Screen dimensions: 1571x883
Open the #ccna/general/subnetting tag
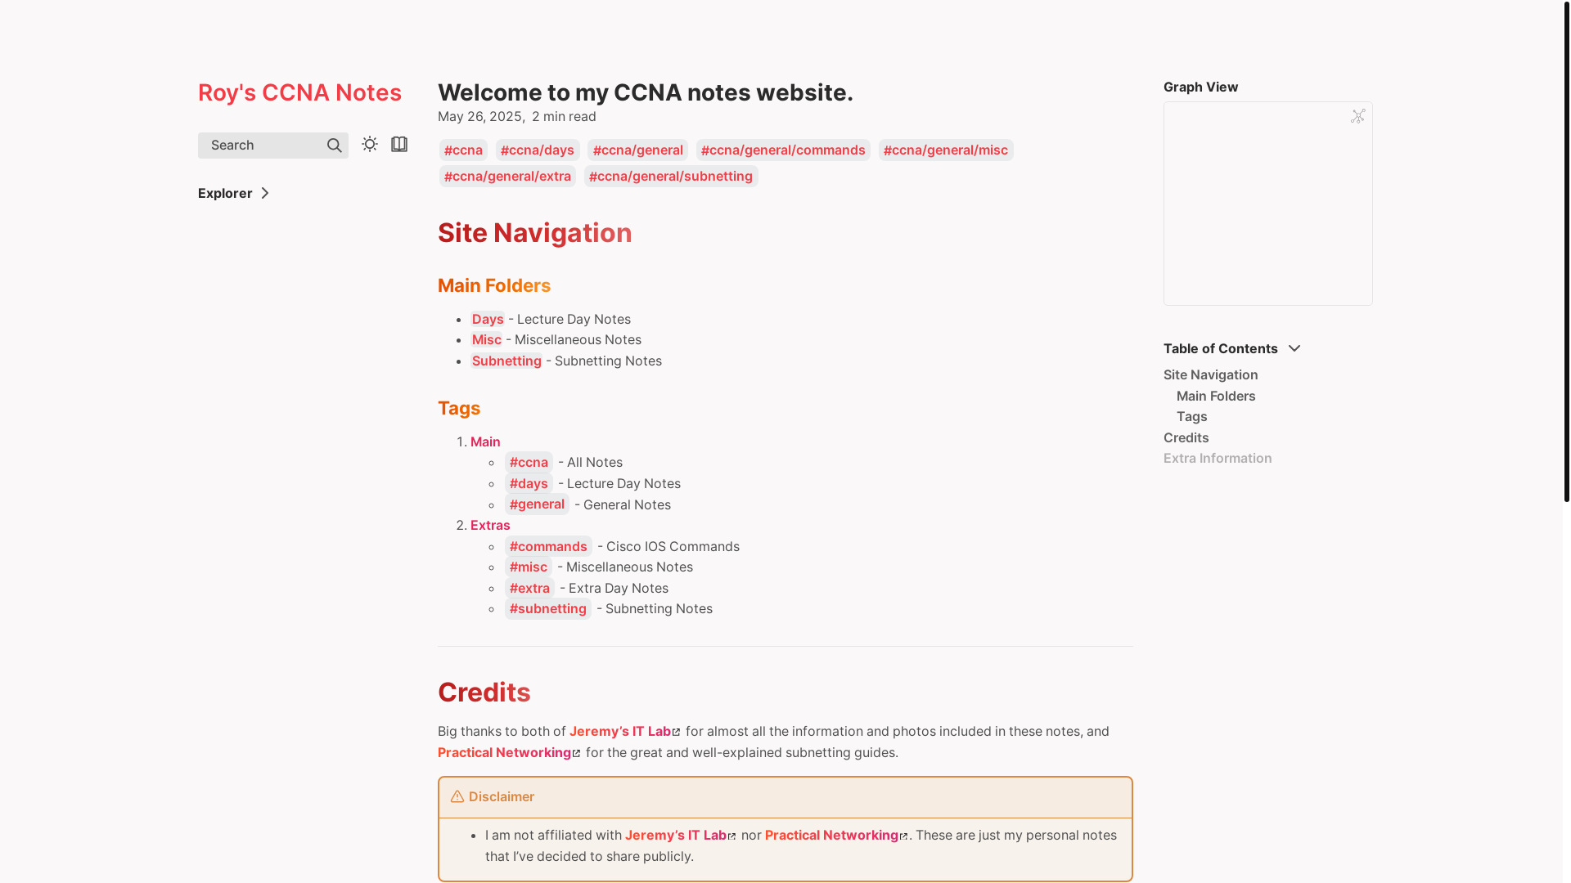[671, 176]
